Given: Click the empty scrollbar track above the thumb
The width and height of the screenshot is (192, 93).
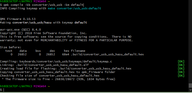Looking at the screenshot, I should (190, 41).
